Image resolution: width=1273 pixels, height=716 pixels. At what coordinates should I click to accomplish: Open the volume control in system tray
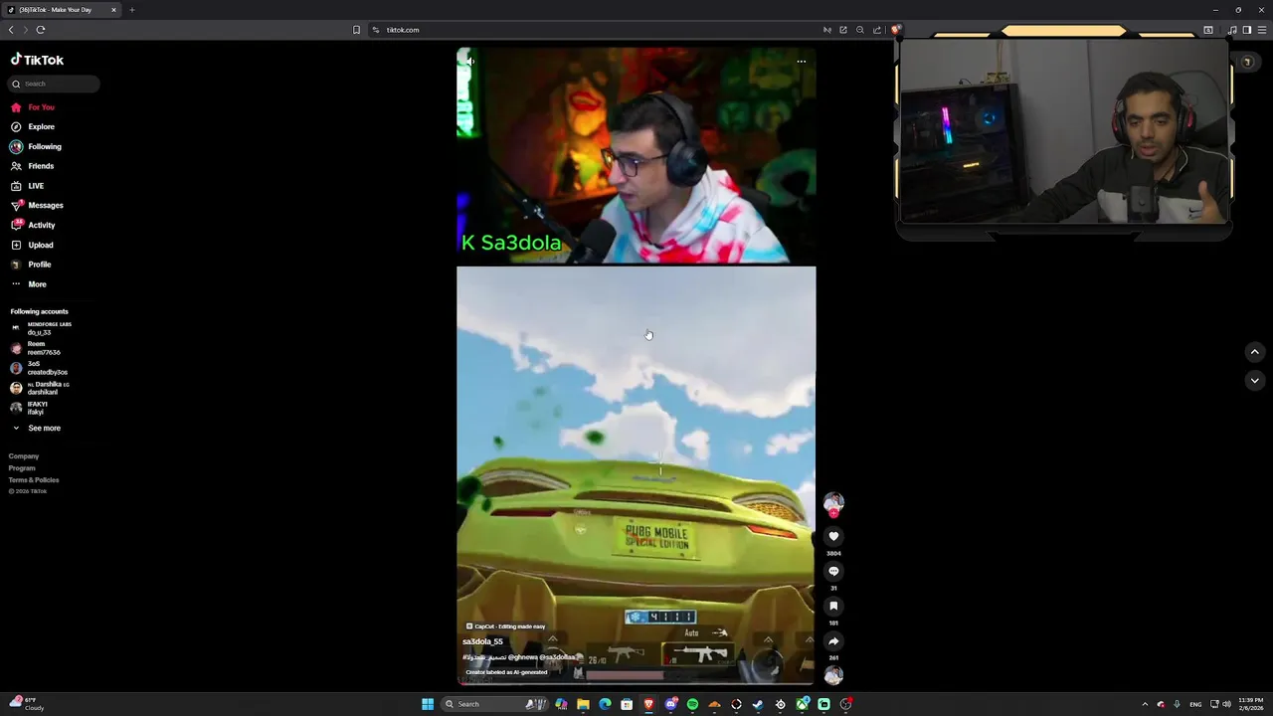point(1226,704)
